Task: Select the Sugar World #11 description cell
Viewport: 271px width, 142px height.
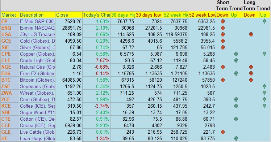Action: (x=37, y=112)
